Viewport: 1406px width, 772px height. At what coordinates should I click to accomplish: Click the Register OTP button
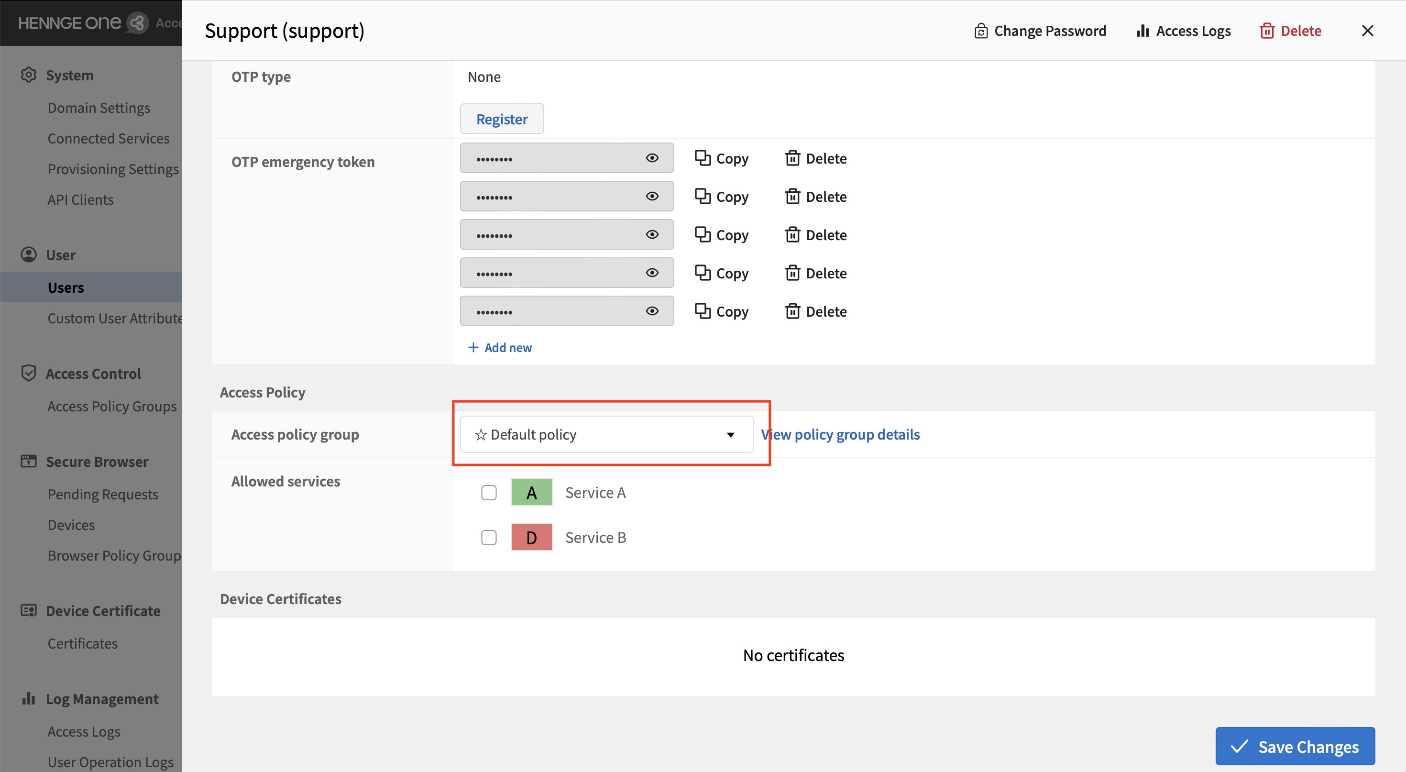502,119
